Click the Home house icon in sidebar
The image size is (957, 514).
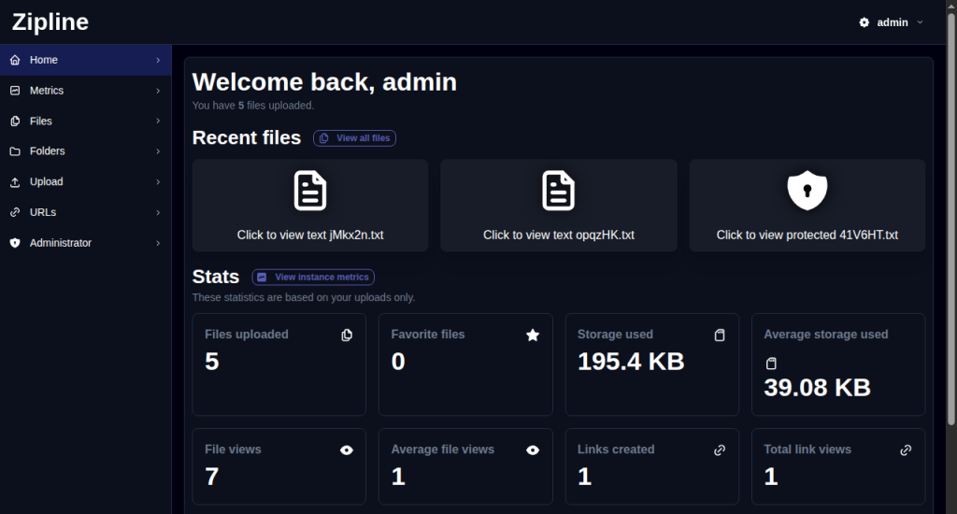click(x=15, y=60)
